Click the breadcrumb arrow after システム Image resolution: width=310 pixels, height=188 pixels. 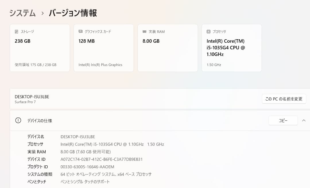[x=42, y=13]
